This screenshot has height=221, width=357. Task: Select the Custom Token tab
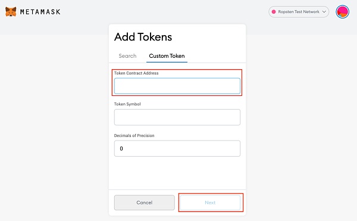click(x=167, y=56)
